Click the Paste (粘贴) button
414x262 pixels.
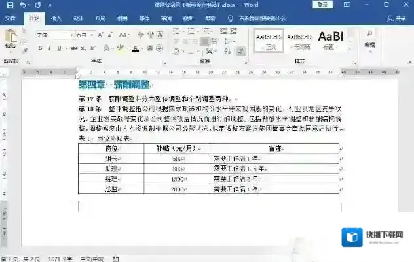(x=10, y=41)
